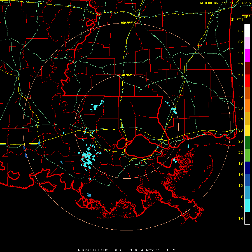The width and height of the screenshot is (252, 252).
Task: Click the 38 legend label
Action: 241,108
